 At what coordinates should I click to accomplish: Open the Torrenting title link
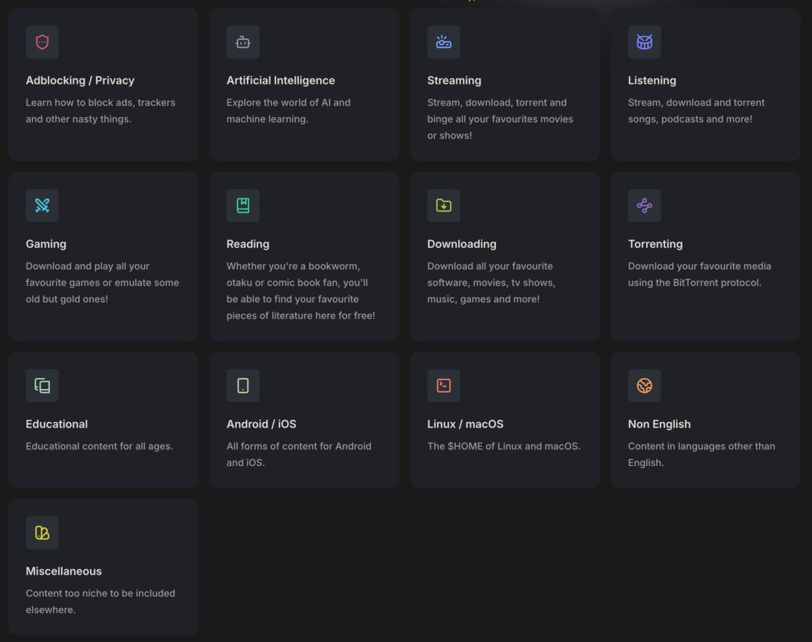coord(655,244)
